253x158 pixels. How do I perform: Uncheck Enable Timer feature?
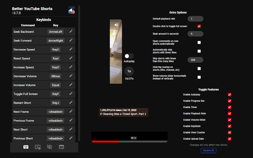tap(230, 107)
